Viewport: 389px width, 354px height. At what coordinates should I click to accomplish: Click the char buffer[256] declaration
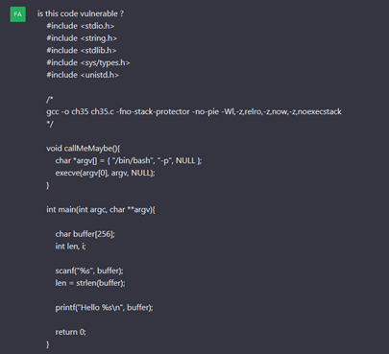85,234
